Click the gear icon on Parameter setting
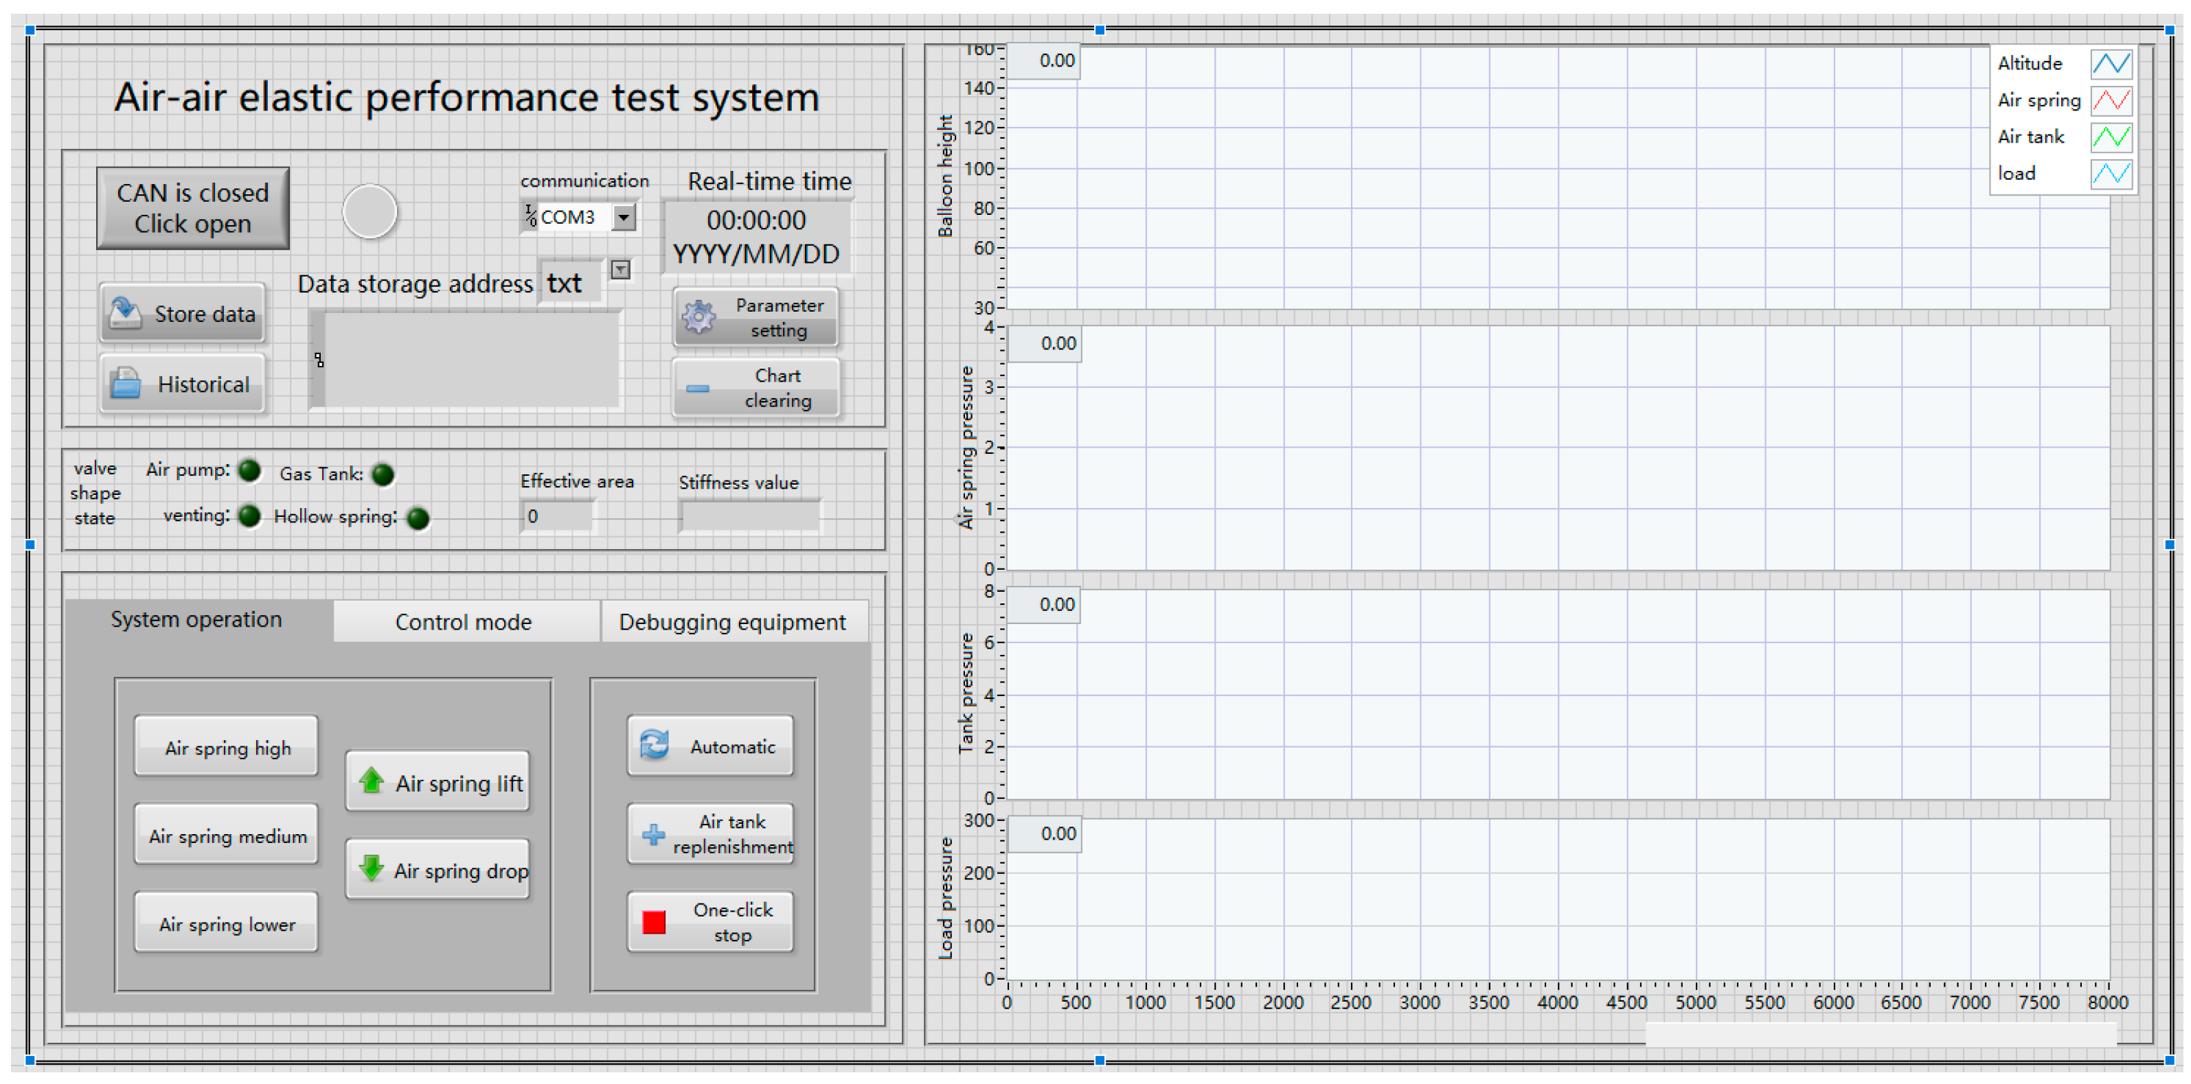This screenshot has width=2191, height=1084. pyautogui.click(x=699, y=317)
